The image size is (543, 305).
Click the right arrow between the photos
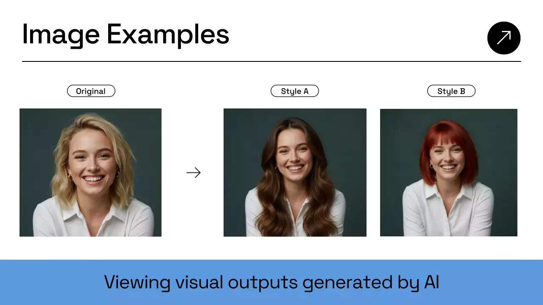pos(193,172)
